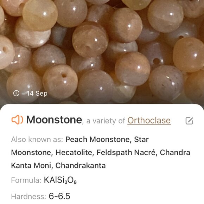
Task: Select the KAlSi₃O₈ formula value
Action: point(60,180)
